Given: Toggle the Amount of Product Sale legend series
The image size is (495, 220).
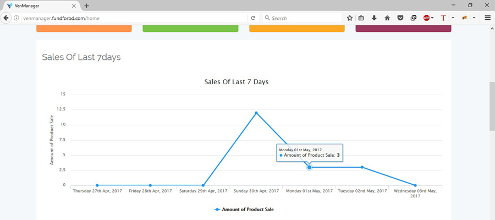Looking at the screenshot, I should tap(244, 210).
